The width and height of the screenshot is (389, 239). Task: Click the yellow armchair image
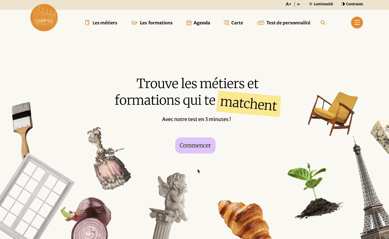[x=333, y=113]
